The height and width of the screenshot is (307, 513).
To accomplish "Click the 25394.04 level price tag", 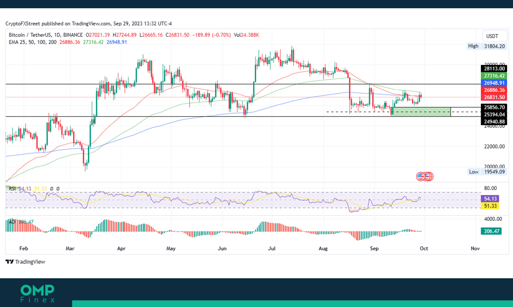I will click(494, 115).
